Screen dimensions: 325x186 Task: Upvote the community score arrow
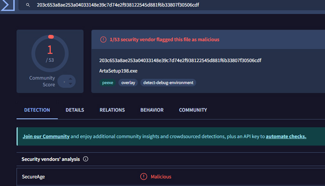pyautogui.click(x=71, y=79)
